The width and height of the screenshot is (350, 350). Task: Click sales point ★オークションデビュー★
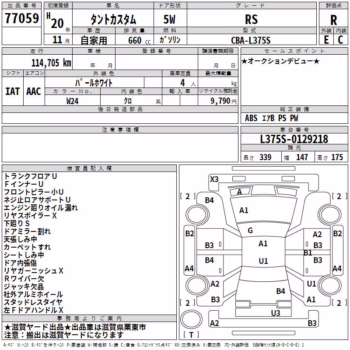(x=280, y=61)
